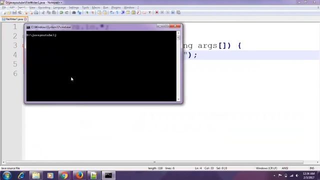This screenshot has width=320, height=180.
Task: Click Windows (CR LF) in status bar
Action: pyautogui.click(x=266, y=168)
